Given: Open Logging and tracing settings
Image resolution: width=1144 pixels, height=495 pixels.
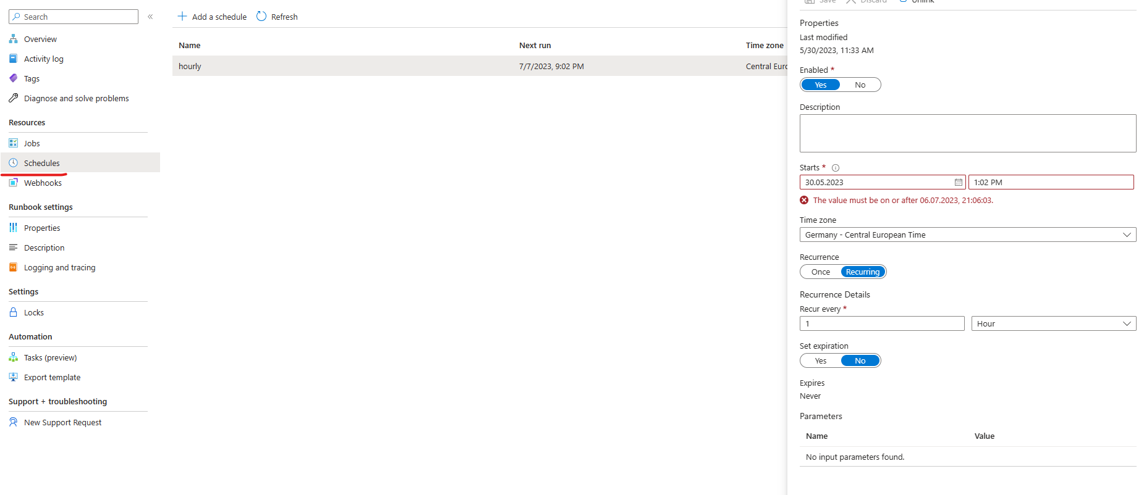Looking at the screenshot, I should click(x=59, y=267).
